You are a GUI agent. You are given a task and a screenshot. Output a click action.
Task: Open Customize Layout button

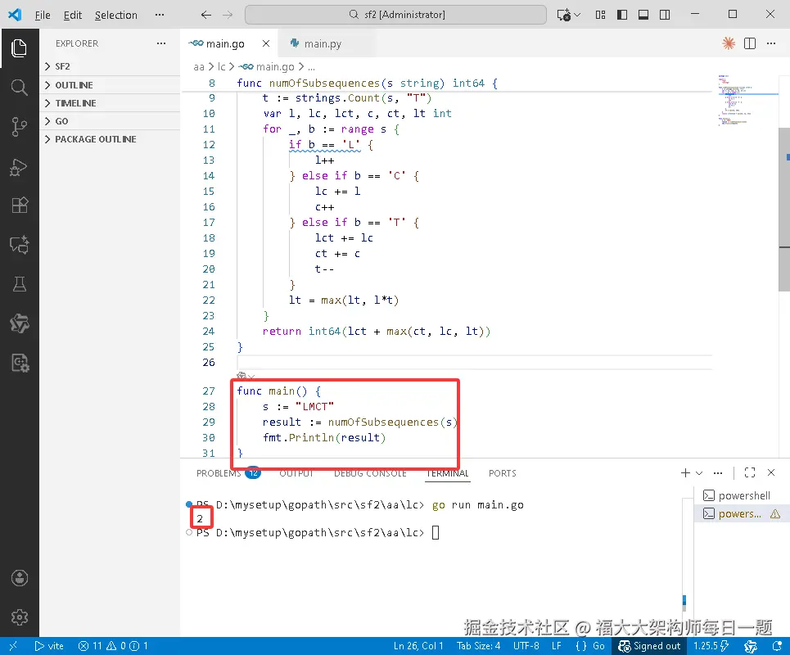[x=601, y=15]
